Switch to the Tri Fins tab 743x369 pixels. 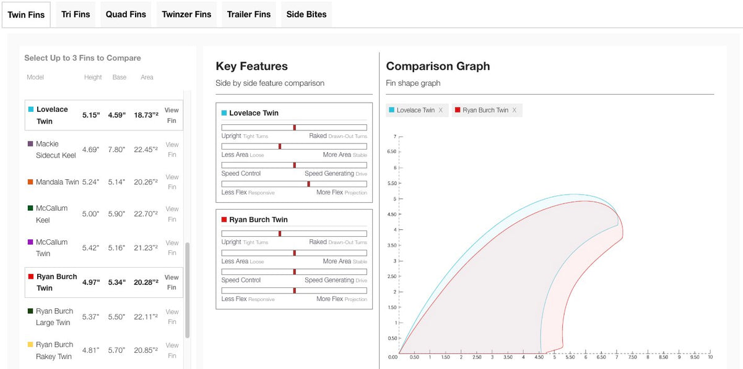(x=76, y=14)
